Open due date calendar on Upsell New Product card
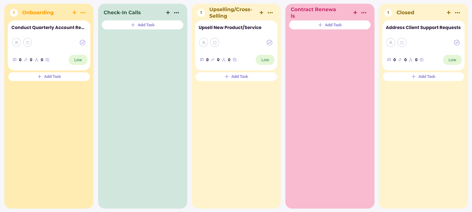This screenshot has height=212, width=472. 214,43
